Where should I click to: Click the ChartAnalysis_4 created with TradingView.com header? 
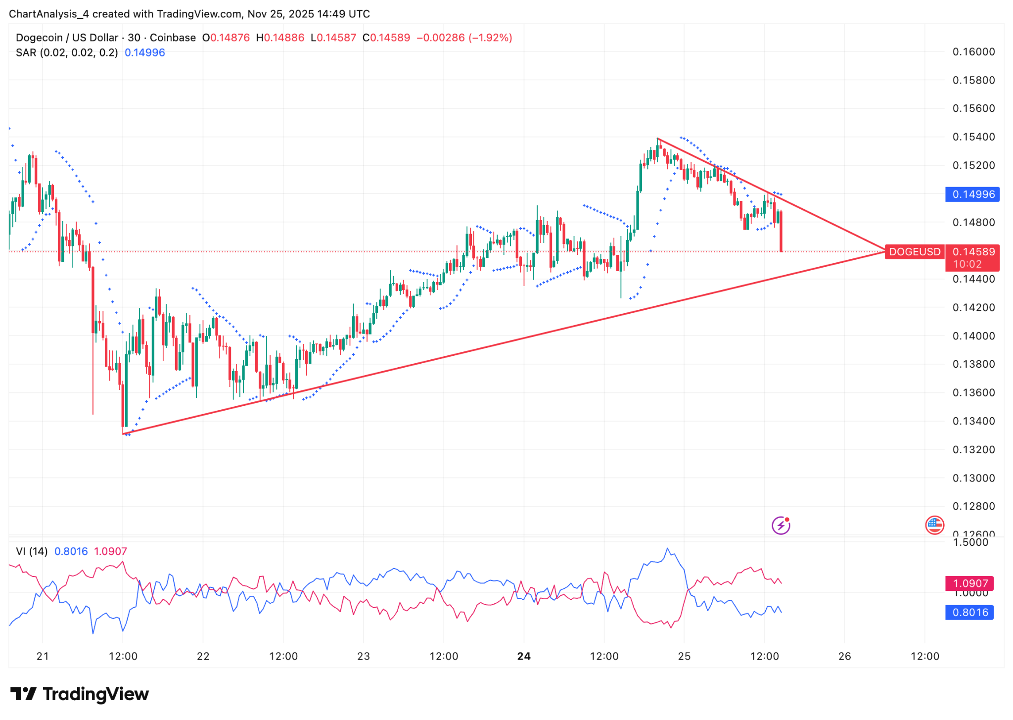189,14
